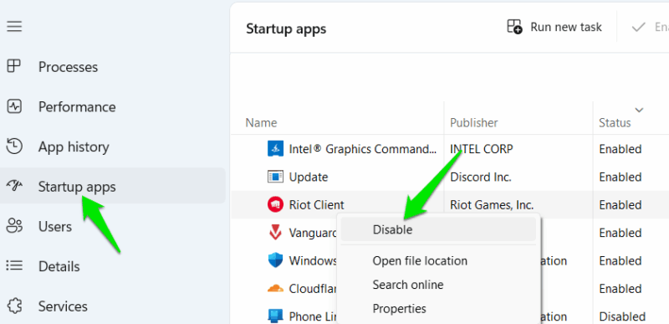
Task: Click the Riot Client red icon
Action: click(275, 205)
